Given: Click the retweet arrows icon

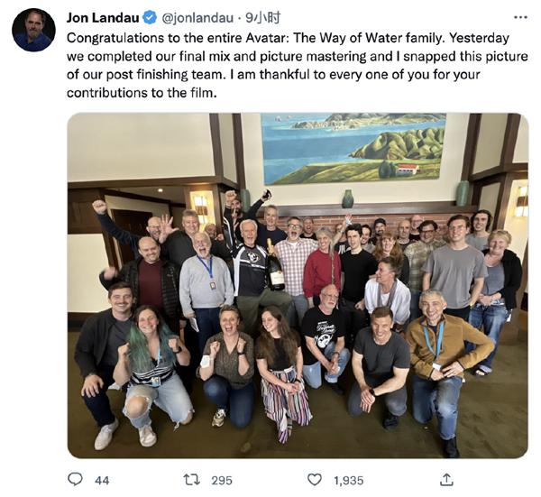Looking at the screenshot, I should coord(191,479).
